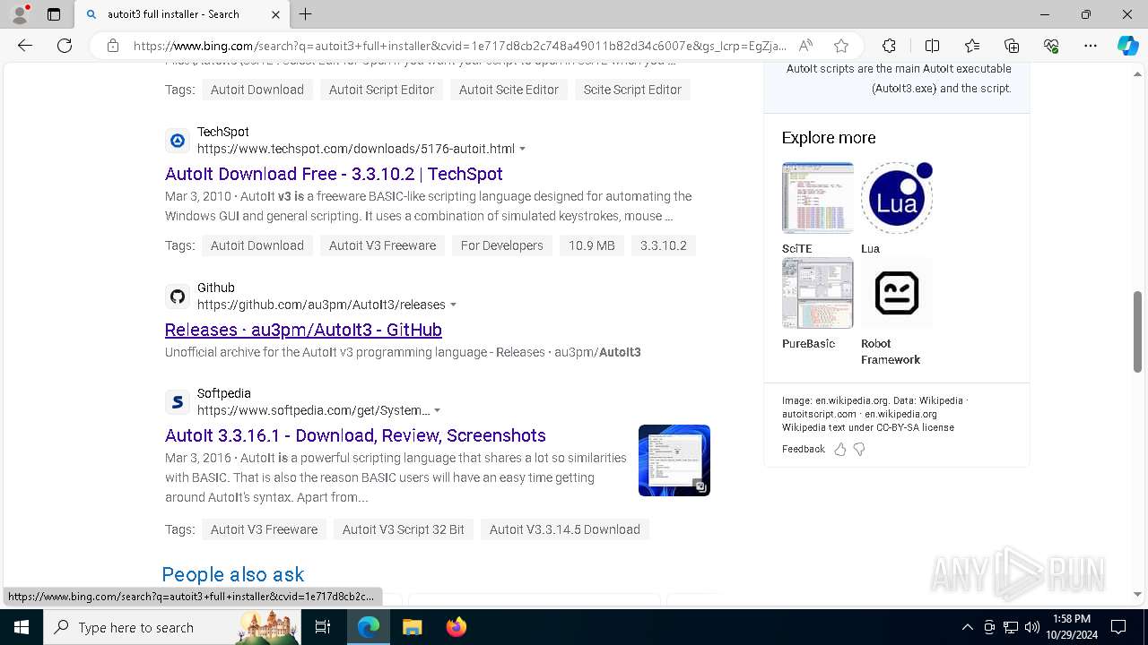Screen dimensions: 1148x645
Task: Click the Softpedia site favicon
Action: pos(178,402)
